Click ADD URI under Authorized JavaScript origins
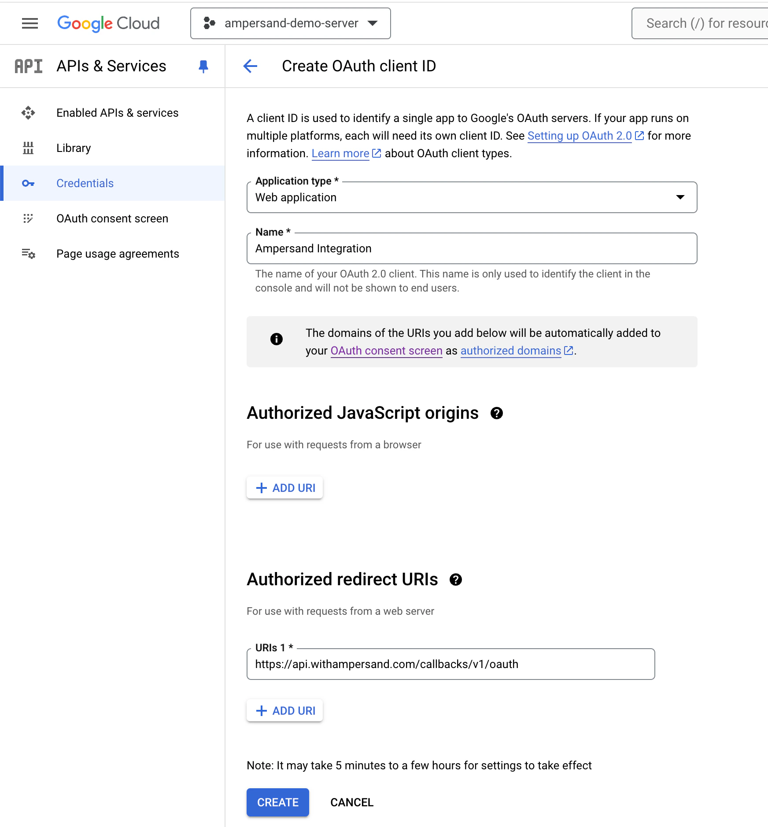Viewport: 768px width, 827px height. [284, 487]
